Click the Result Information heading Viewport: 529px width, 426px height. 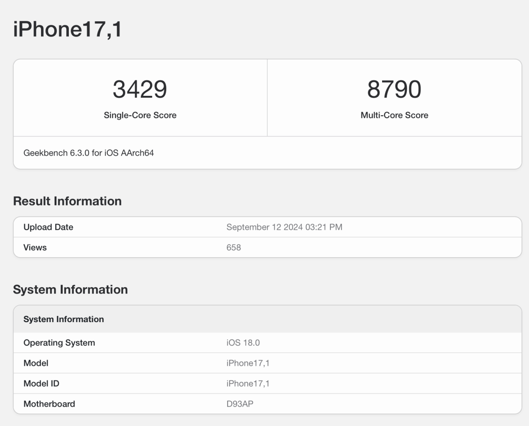coord(68,201)
